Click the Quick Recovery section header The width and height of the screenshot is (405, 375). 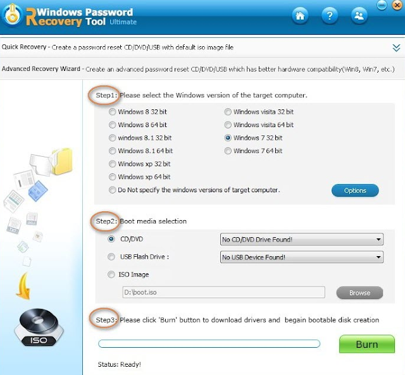coord(201,47)
